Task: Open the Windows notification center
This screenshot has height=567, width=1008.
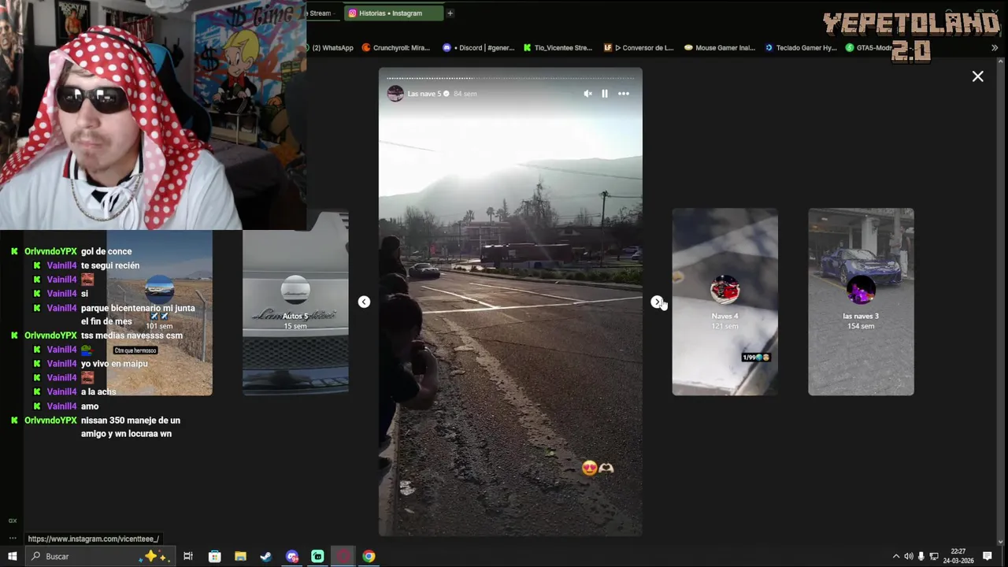Action: (x=987, y=557)
